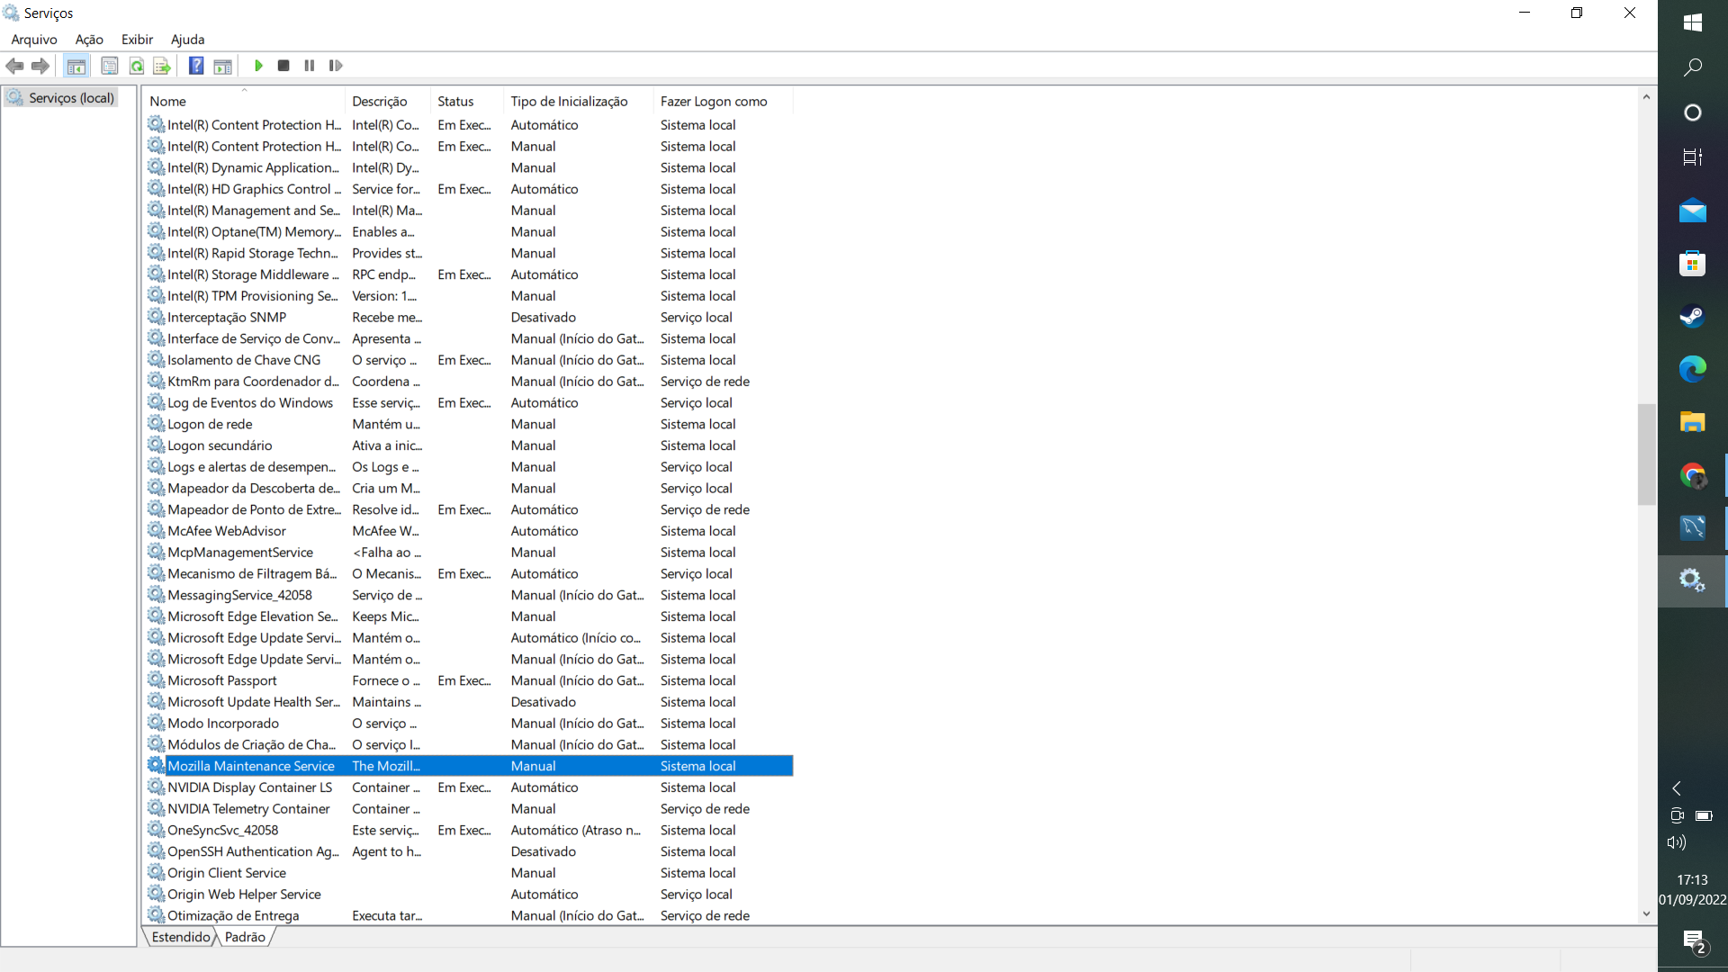
Task: Open the Mail app from taskbar
Action: pyautogui.click(x=1692, y=211)
